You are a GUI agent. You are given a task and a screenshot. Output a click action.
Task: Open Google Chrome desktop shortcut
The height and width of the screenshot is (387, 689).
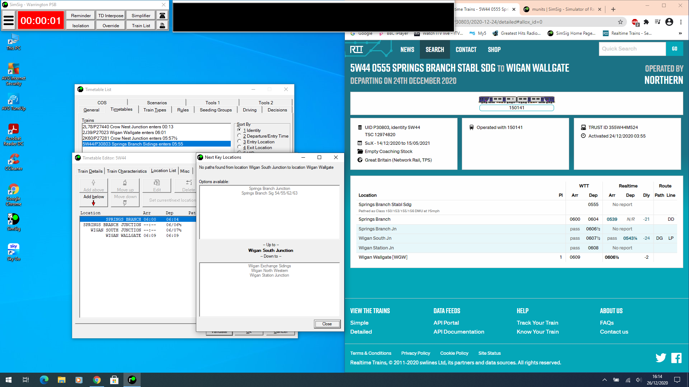point(14,195)
